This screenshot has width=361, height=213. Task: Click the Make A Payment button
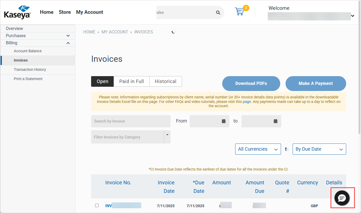[315, 84]
